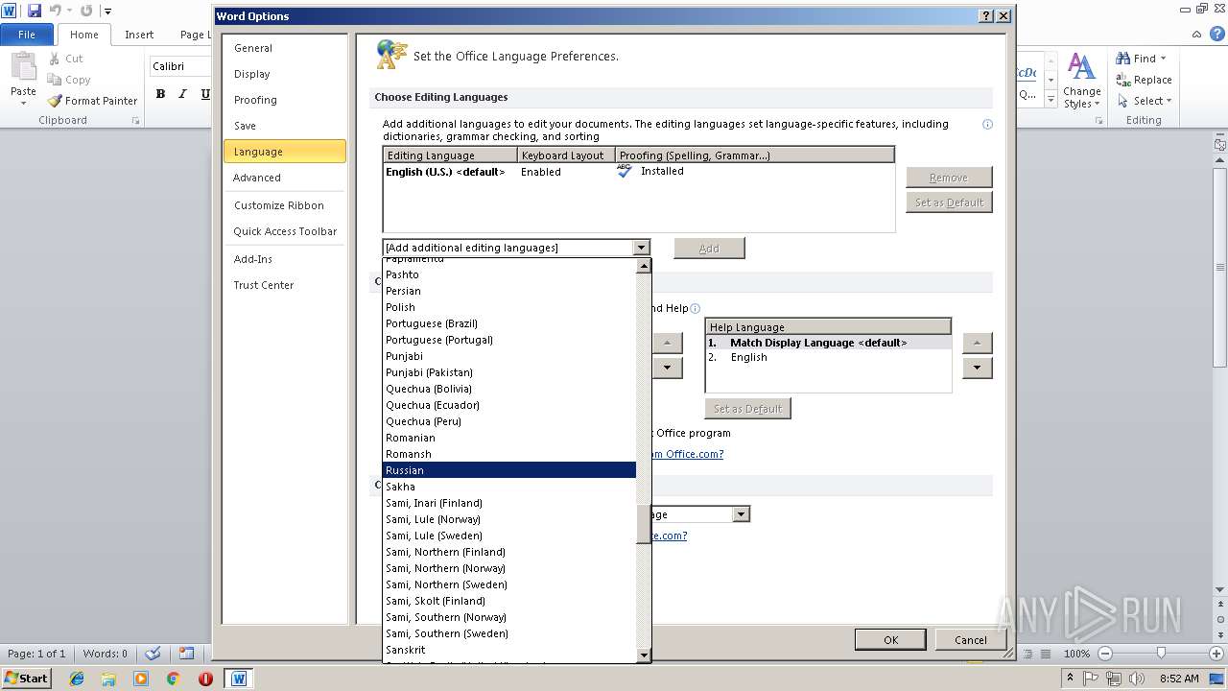1228x691 pixels.
Task: Expand the Find dropdown arrow
Action: pos(1164,59)
